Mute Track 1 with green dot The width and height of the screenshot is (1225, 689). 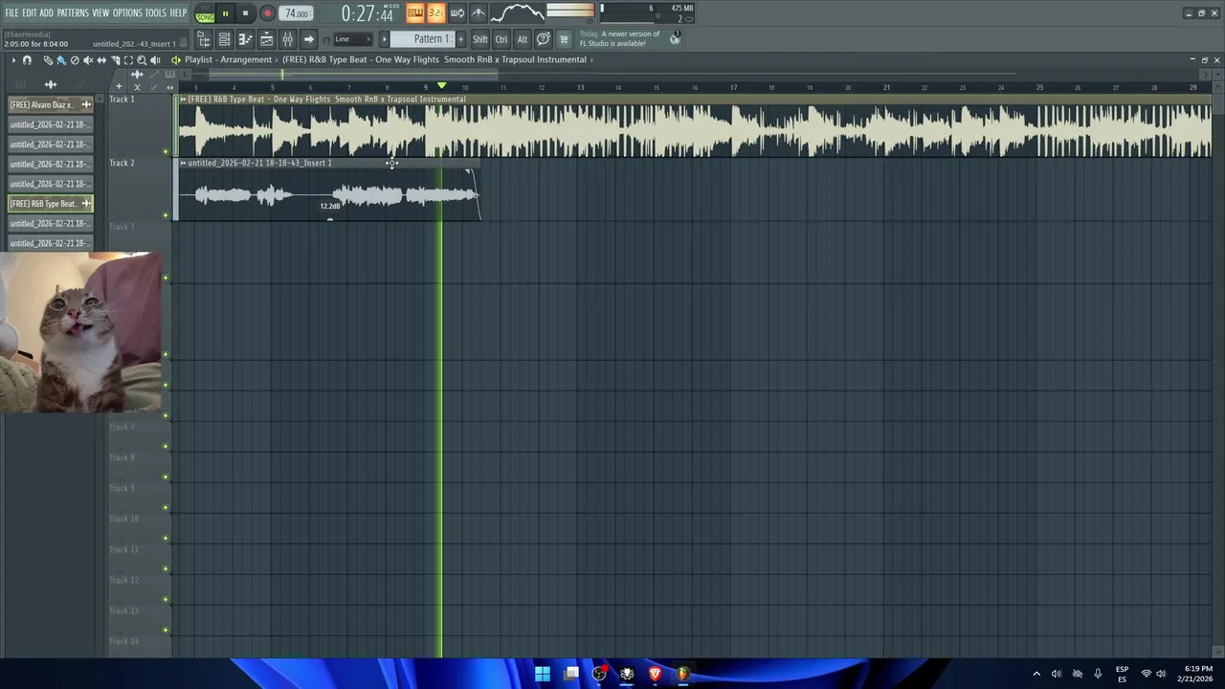[x=166, y=151]
